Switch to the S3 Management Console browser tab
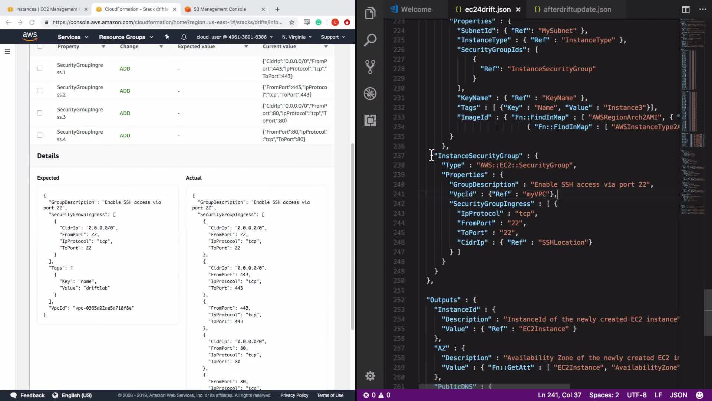Image resolution: width=712 pixels, height=401 pixels. pos(220,9)
